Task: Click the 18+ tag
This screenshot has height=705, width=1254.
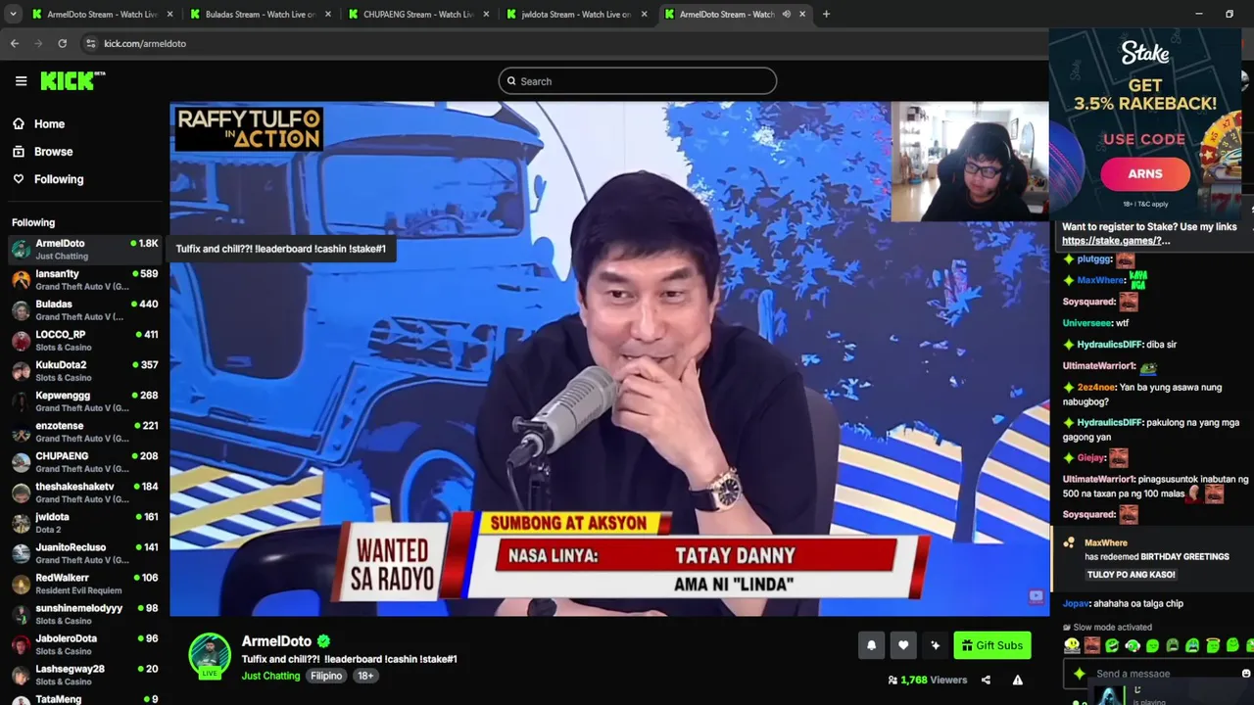Action: tap(365, 676)
